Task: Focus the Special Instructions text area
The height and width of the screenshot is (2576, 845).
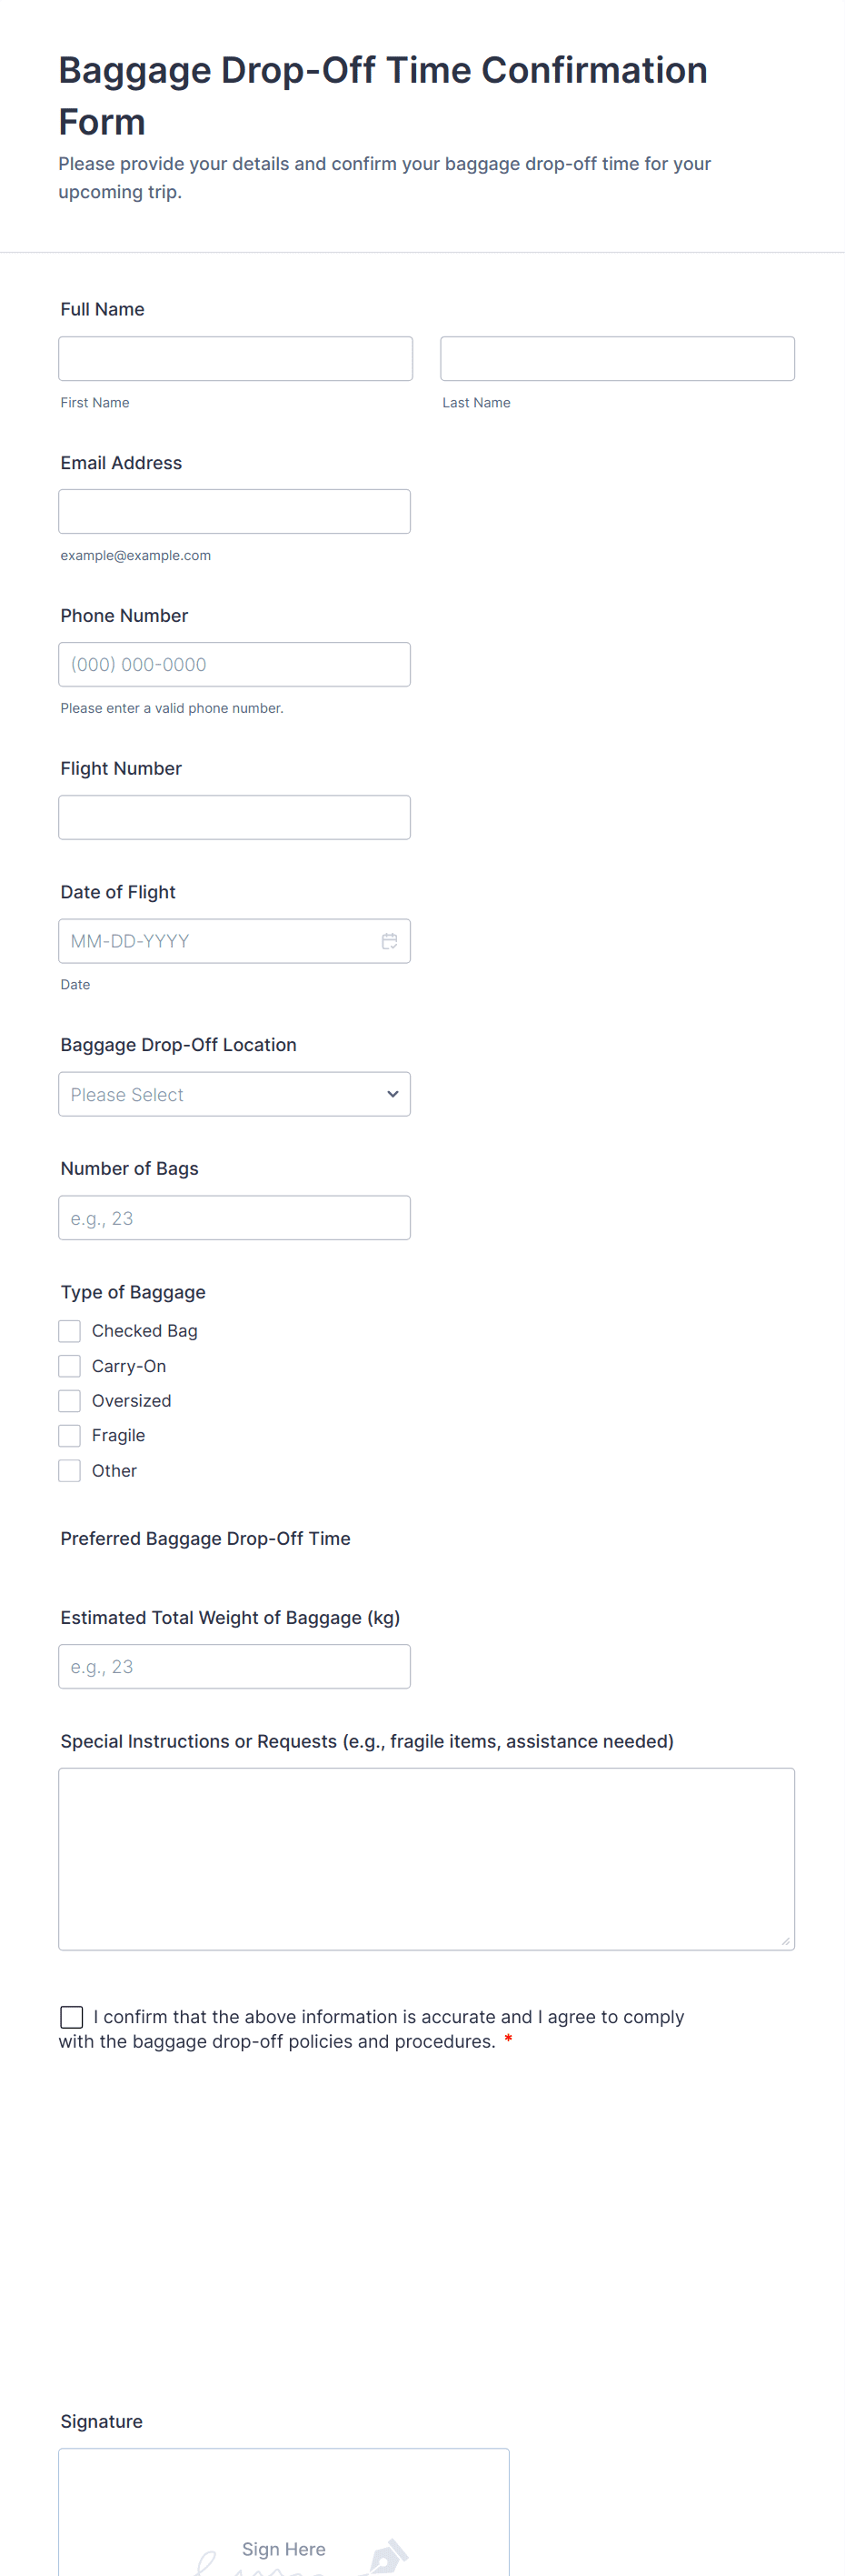Action: [x=426, y=1859]
